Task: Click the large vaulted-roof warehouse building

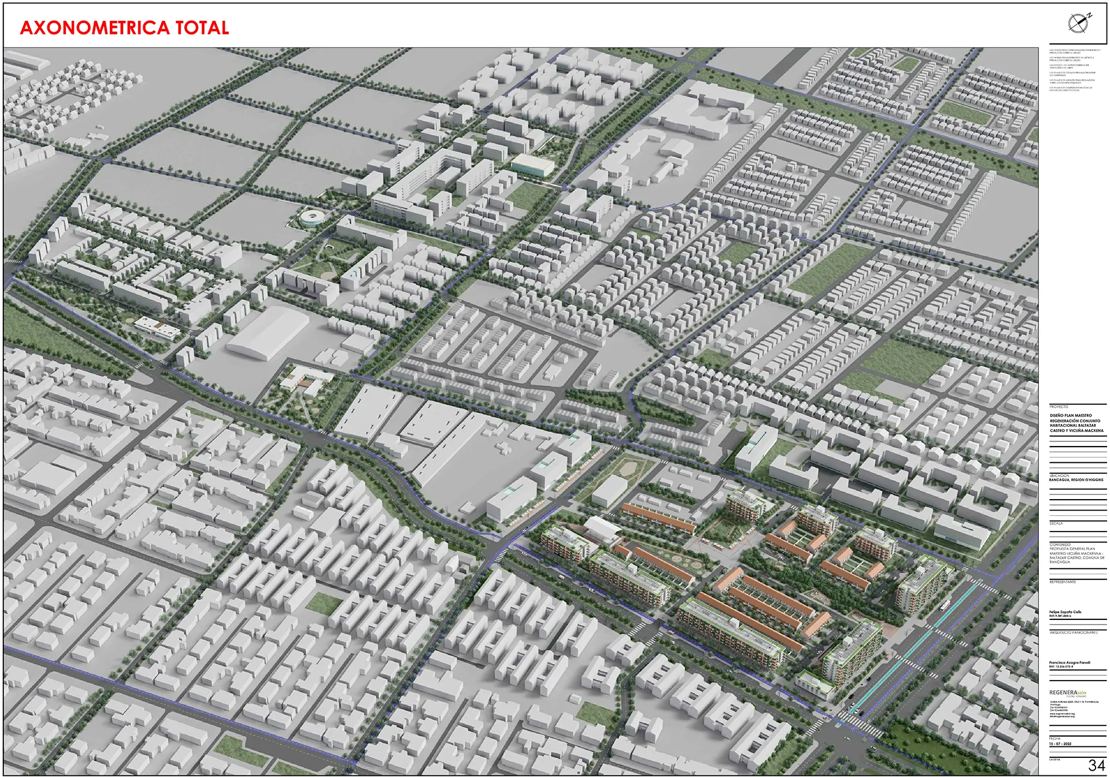Action: pos(267,333)
